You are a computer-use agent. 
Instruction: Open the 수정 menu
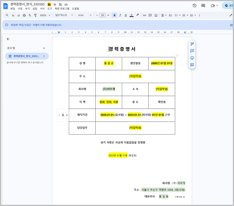tap(20, 9)
